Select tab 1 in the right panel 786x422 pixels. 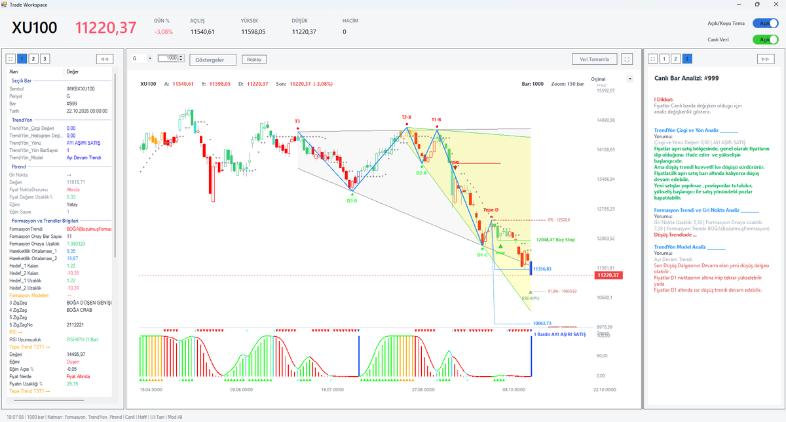663,58
